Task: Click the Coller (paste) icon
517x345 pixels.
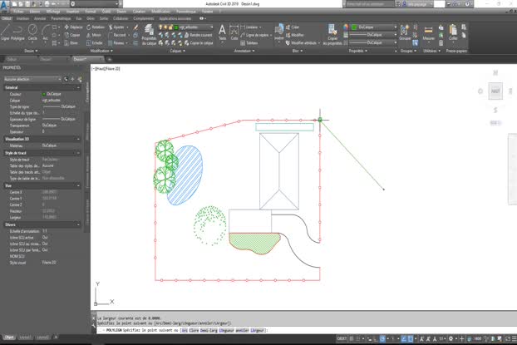Action: click(453, 32)
